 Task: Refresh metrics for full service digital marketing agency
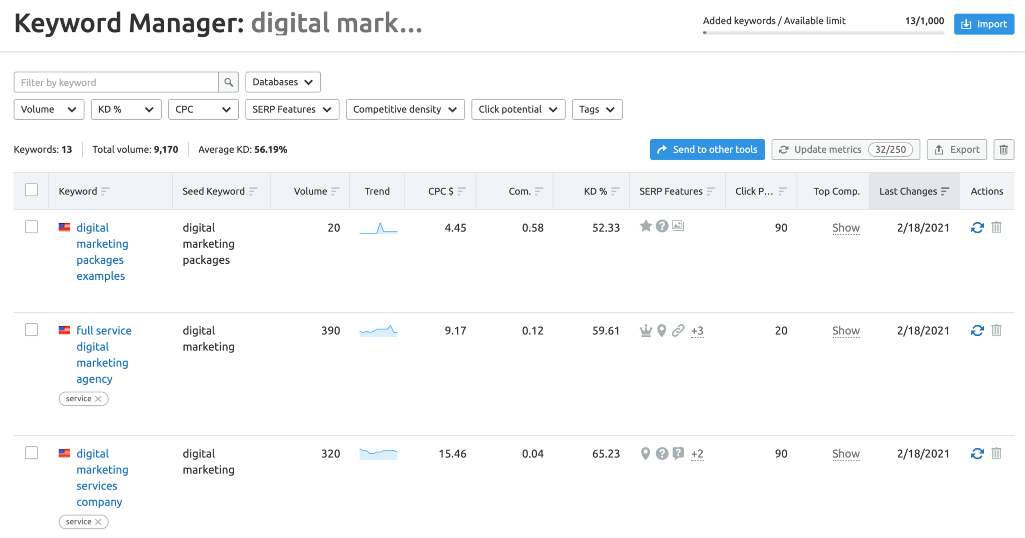(977, 331)
